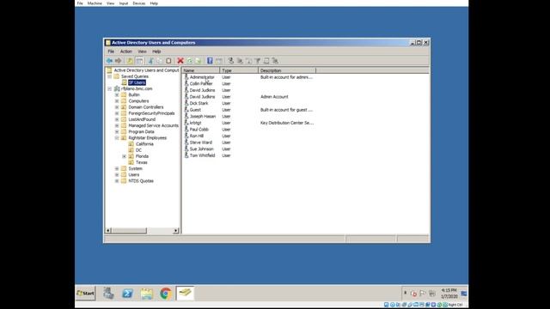
Task: Click the Up one level toolbar icon
Action: (x=130, y=61)
